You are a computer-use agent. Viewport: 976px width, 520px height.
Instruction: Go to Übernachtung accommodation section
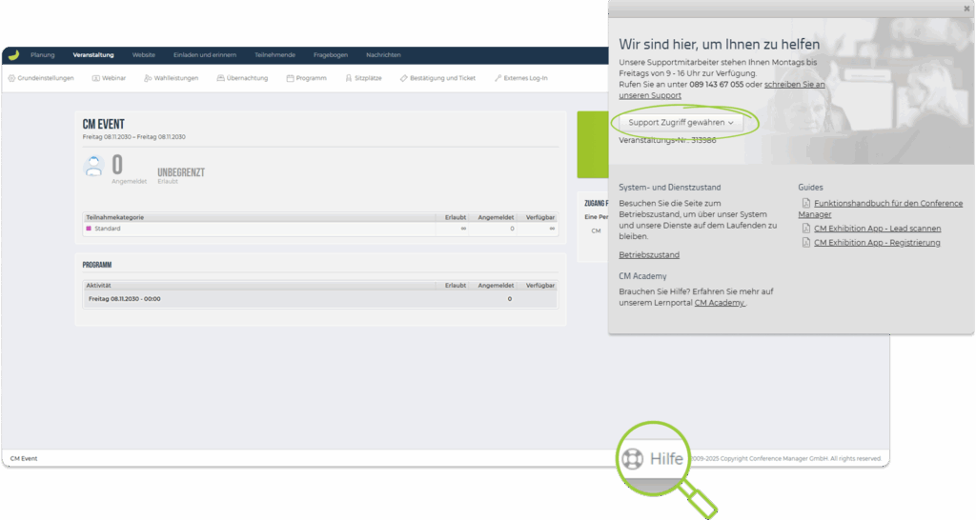tap(243, 78)
